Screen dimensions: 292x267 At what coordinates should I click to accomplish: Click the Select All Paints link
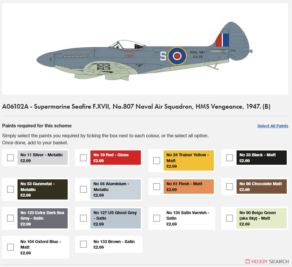(273, 126)
